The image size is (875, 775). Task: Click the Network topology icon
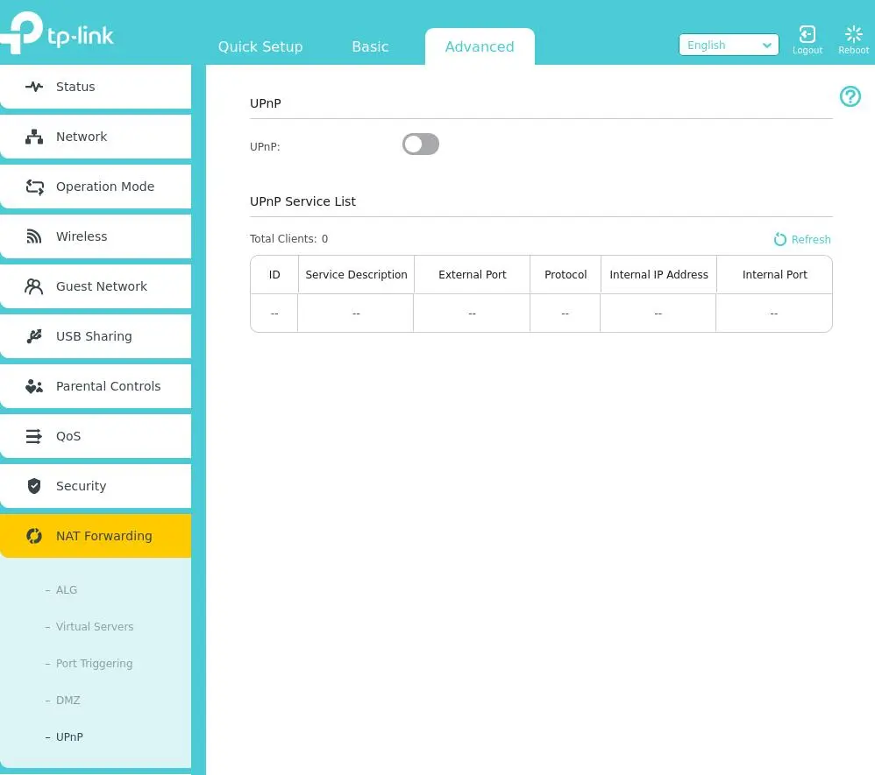[x=34, y=137]
